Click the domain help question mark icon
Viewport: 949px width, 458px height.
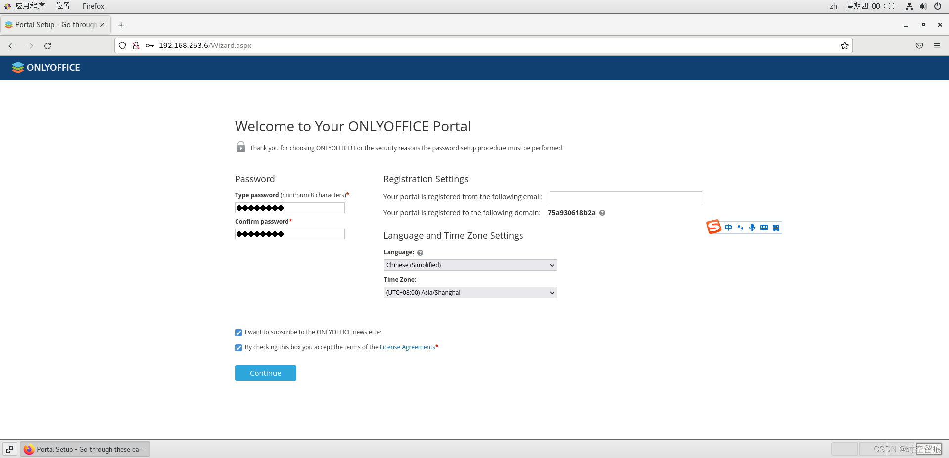(602, 213)
